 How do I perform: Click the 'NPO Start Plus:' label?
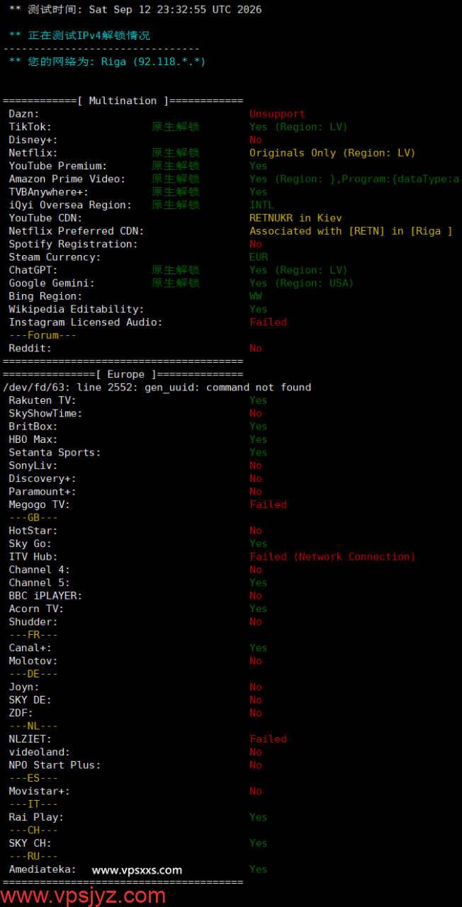click(55, 765)
